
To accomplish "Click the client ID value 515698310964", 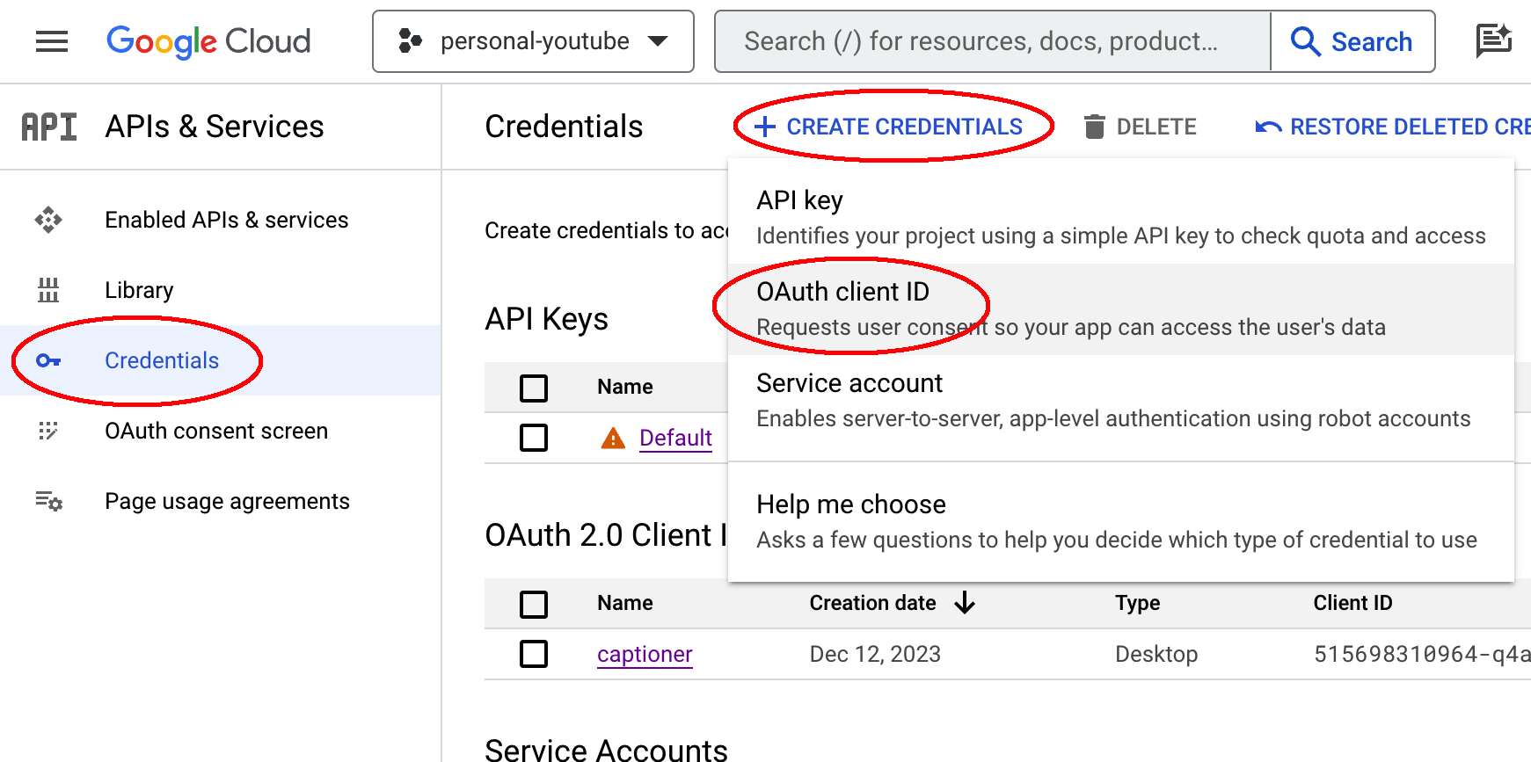I will [1422, 655].
